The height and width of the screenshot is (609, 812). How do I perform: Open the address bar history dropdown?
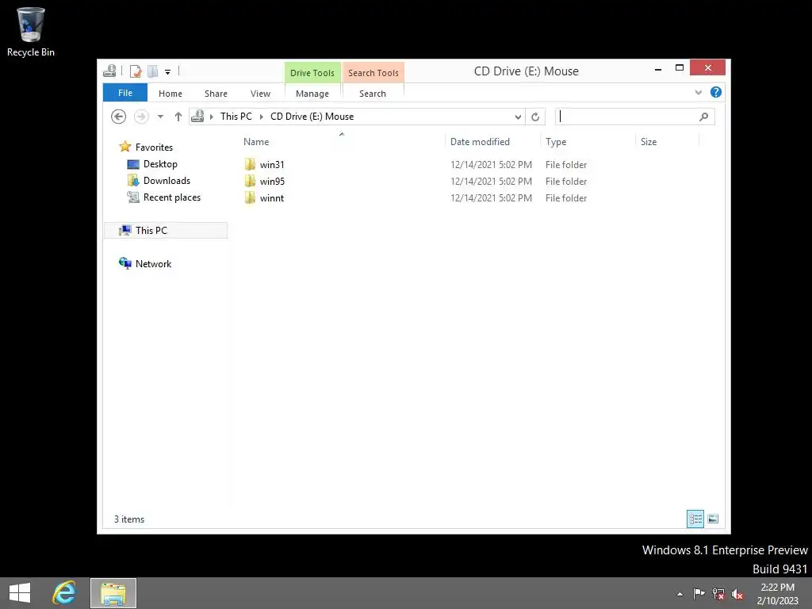[517, 117]
